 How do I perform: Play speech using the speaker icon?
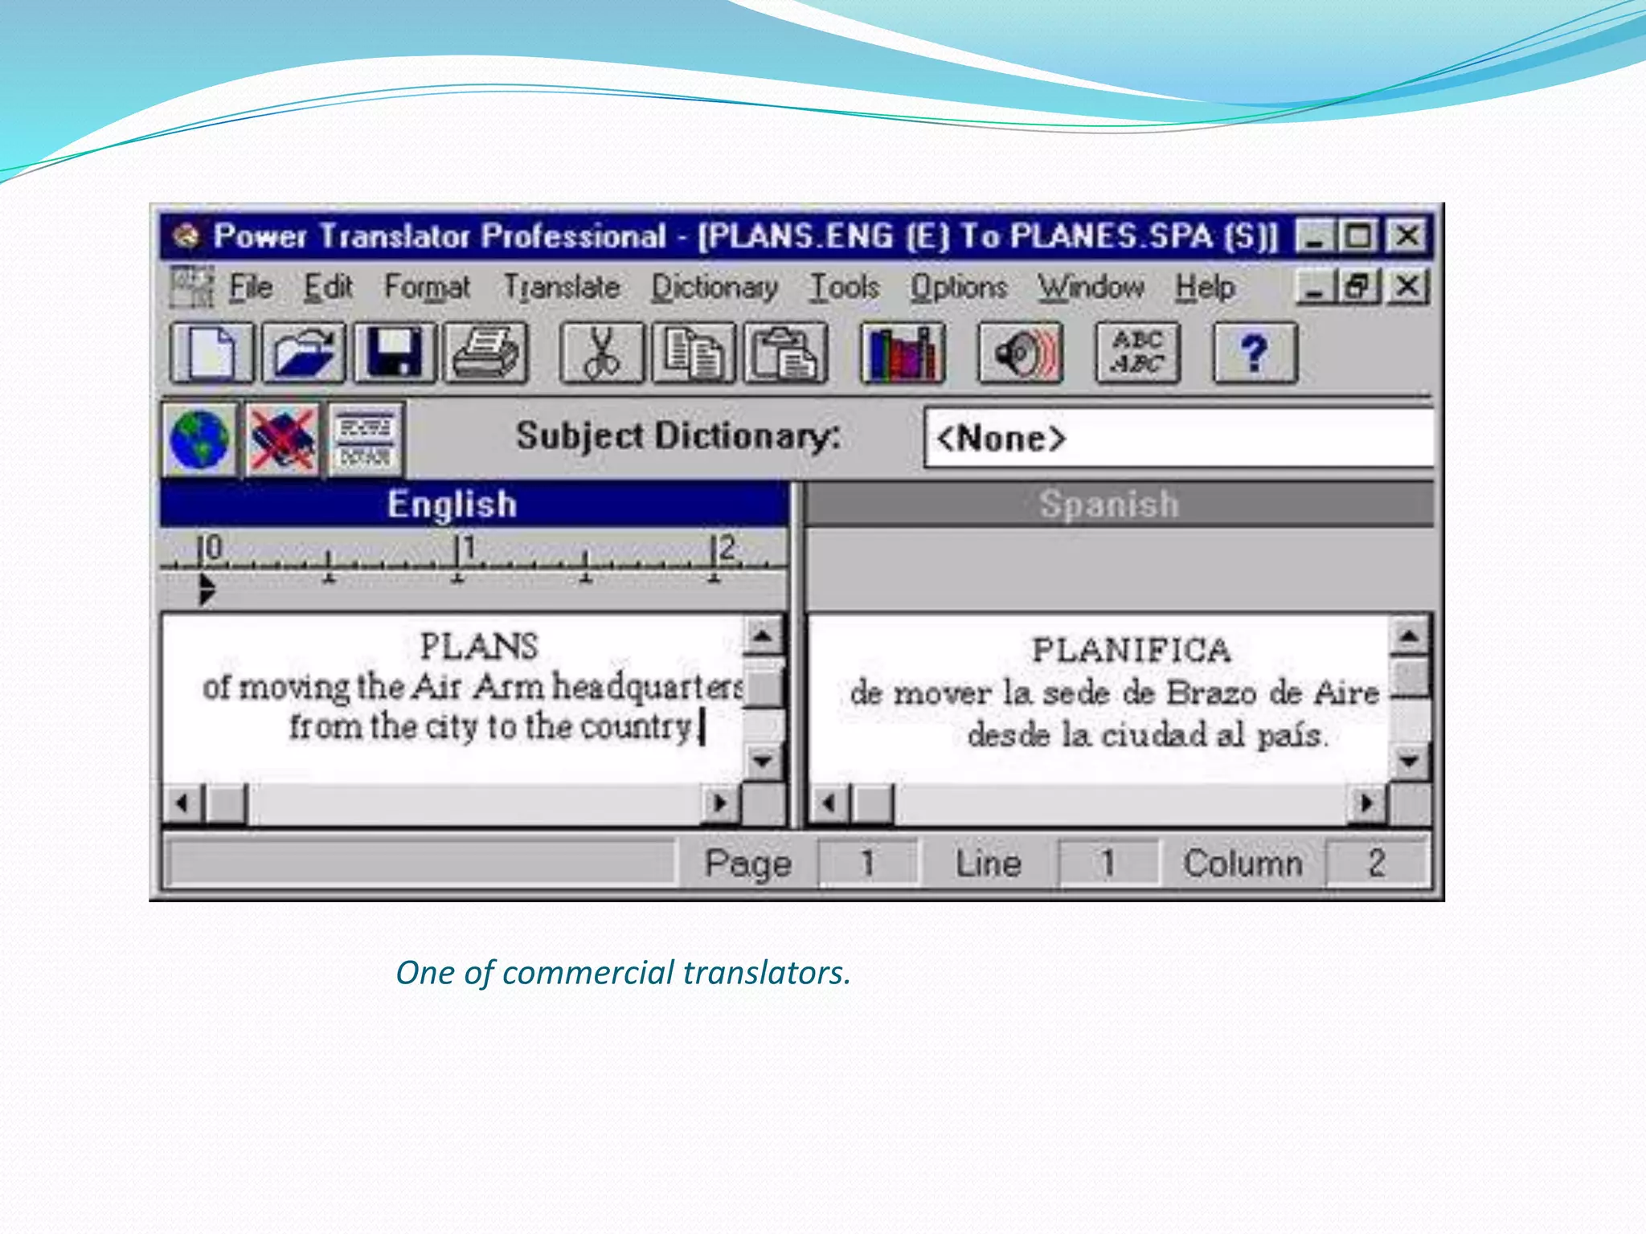(x=1020, y=353)
